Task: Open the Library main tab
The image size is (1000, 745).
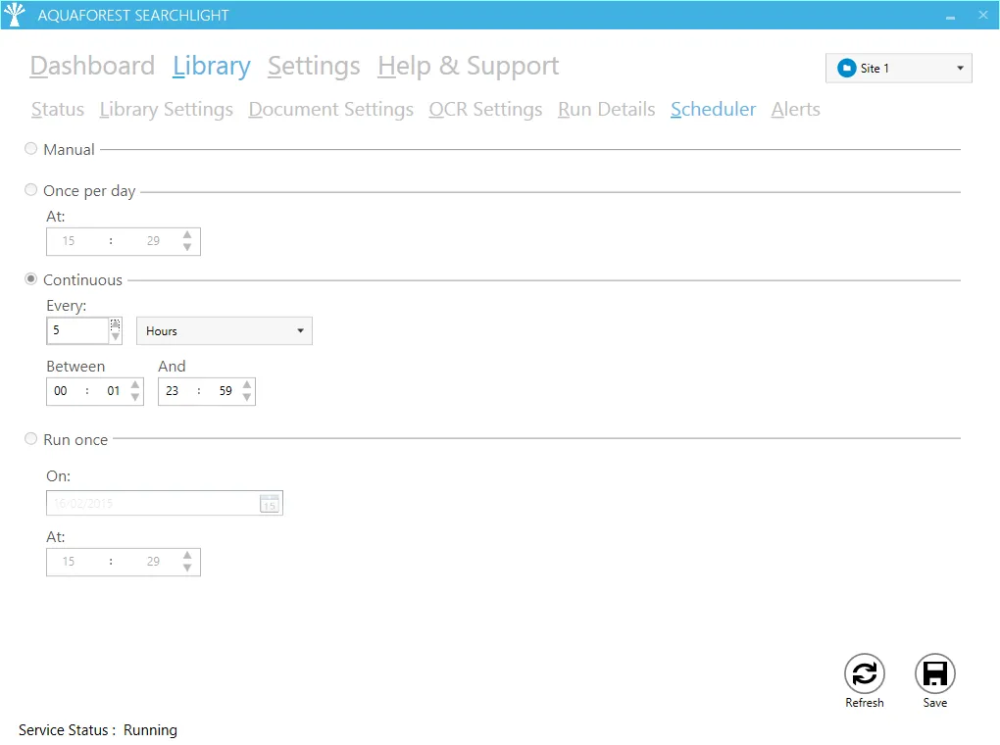Action: [212, 66]
